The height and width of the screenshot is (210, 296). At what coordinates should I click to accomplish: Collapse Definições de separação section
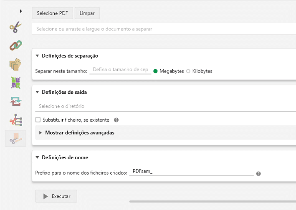(x=37, y=56)
